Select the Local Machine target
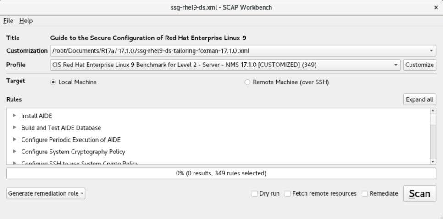Viewport: 443px width, 219px height. 54,82
